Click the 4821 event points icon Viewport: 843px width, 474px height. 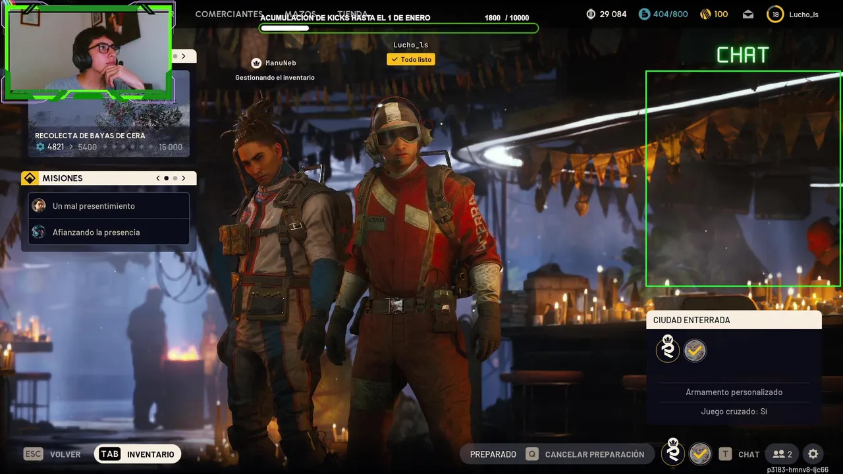click(40, 147)
